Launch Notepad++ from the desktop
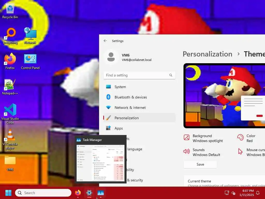 click(x=10, y=87)
